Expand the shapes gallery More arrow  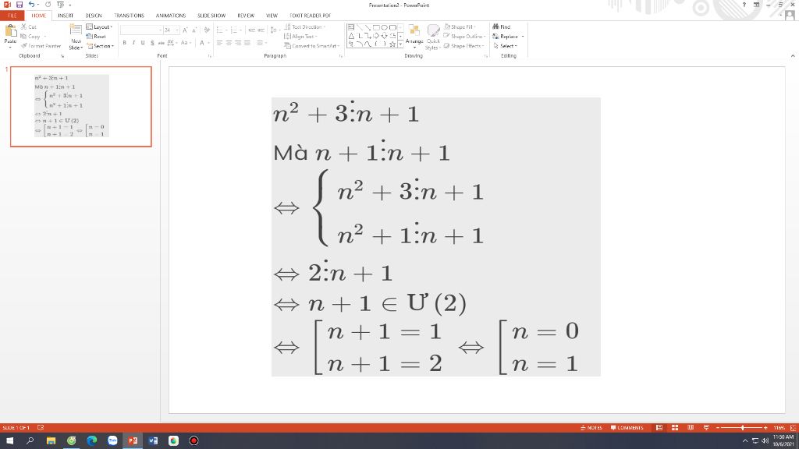[400, 44]
